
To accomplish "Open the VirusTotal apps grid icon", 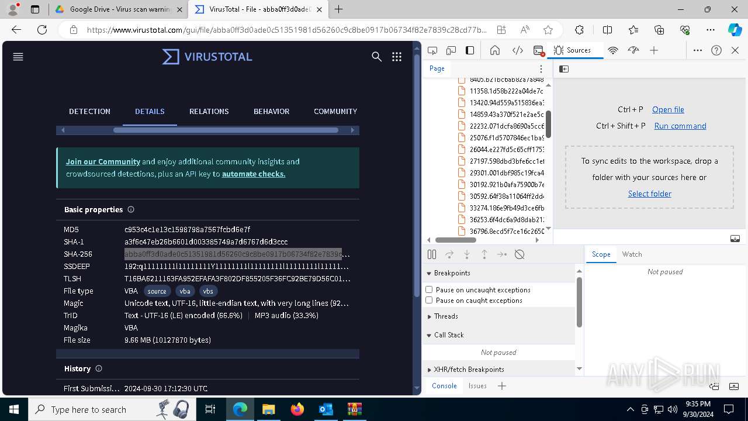I will [397, 57].
